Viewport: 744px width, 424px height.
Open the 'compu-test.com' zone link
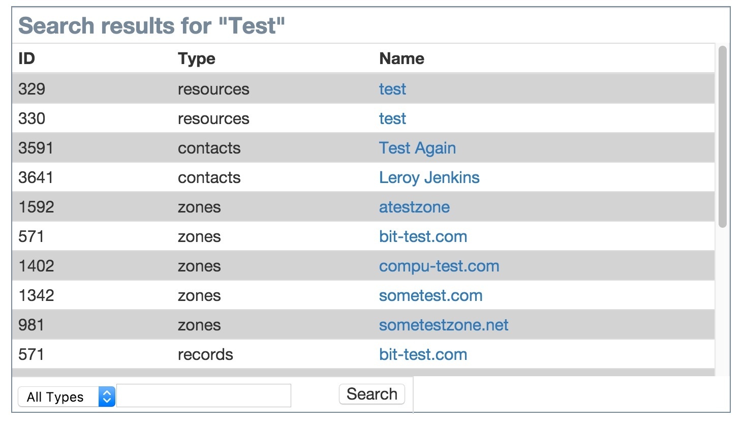point(439,266)
